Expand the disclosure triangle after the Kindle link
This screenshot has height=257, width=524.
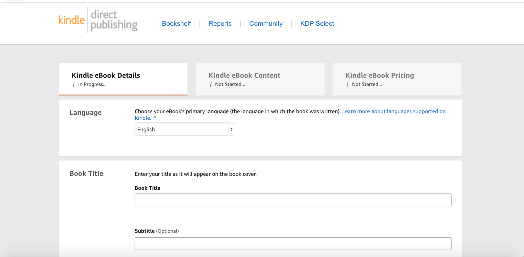pos(155,118)
